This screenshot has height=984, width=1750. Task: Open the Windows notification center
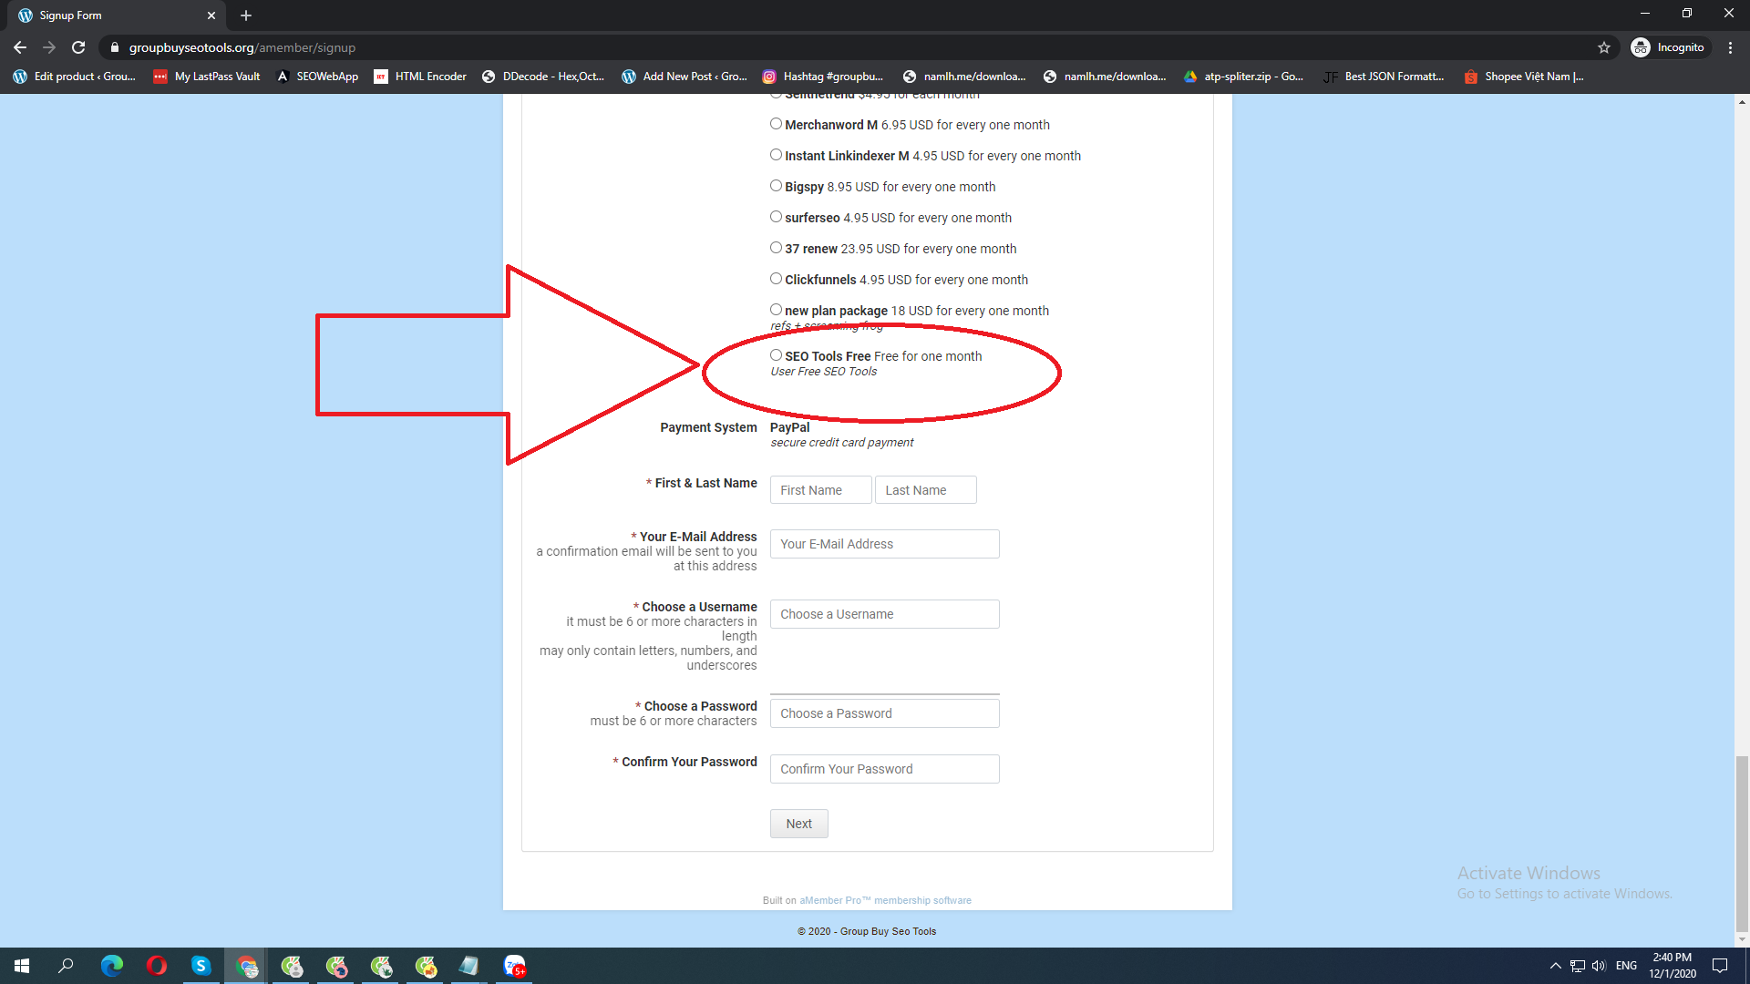click(x=1720, y=966)
